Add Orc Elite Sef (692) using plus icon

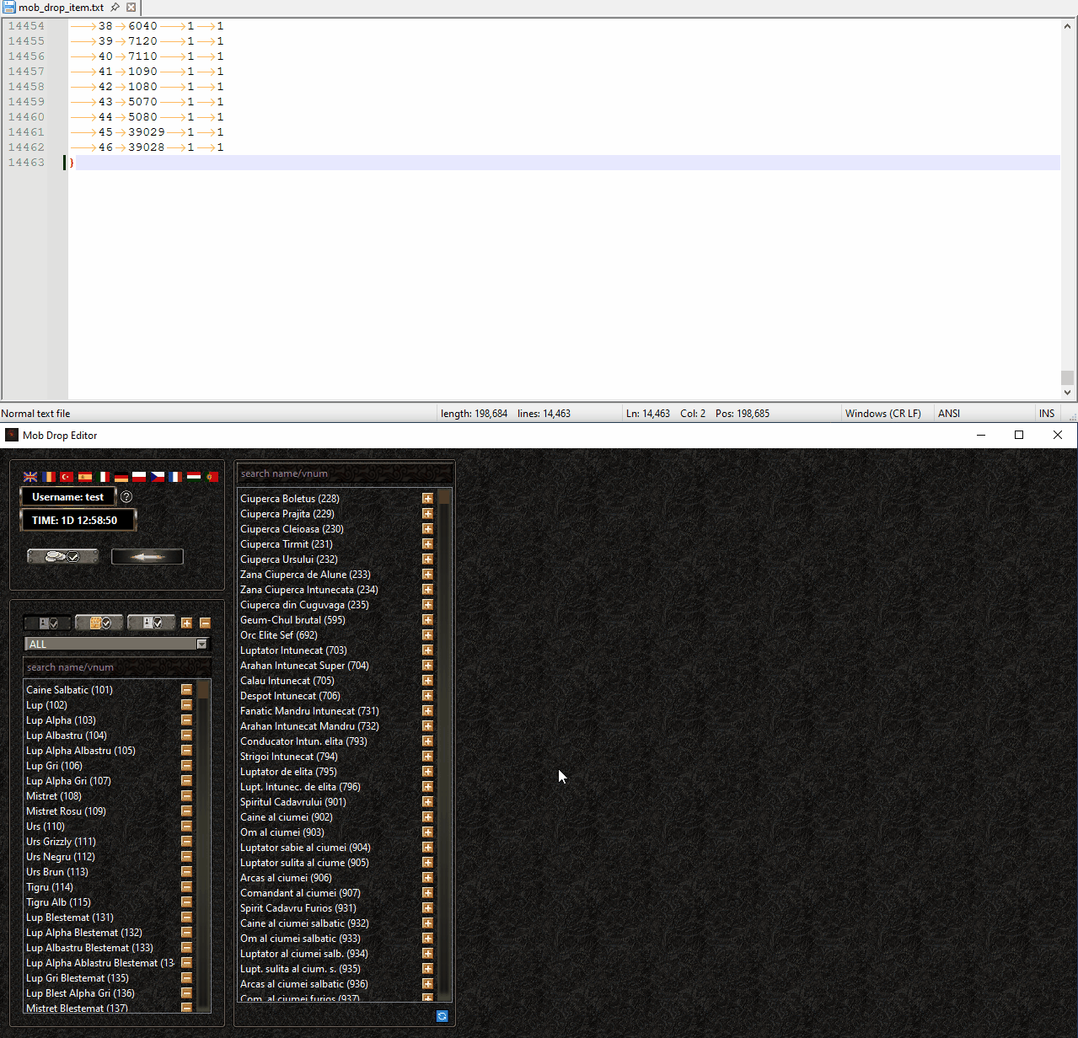click(x=427, y=635)
